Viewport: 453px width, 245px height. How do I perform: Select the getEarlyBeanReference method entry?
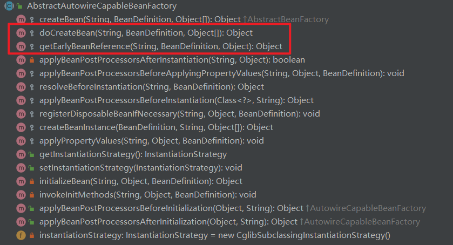[161, 46]
